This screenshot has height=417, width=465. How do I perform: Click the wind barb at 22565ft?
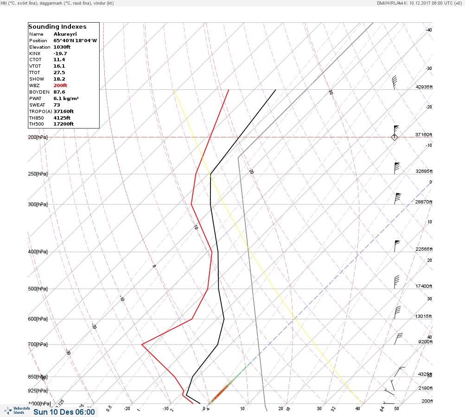[397, 246]
